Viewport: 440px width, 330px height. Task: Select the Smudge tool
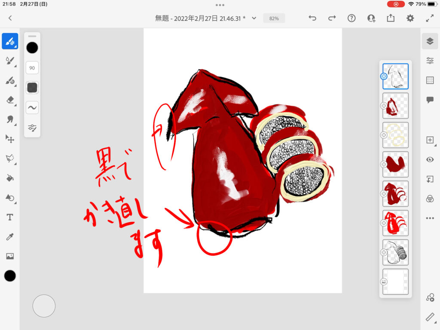click(10, 119)
